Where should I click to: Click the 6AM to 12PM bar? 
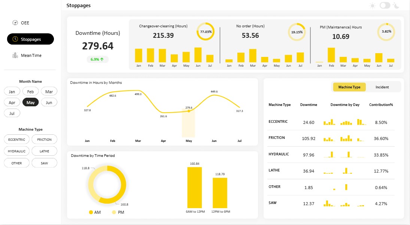click(195, 187)
